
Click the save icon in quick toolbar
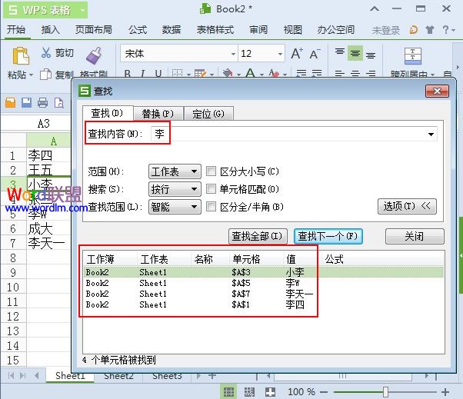tap(26, 103)
